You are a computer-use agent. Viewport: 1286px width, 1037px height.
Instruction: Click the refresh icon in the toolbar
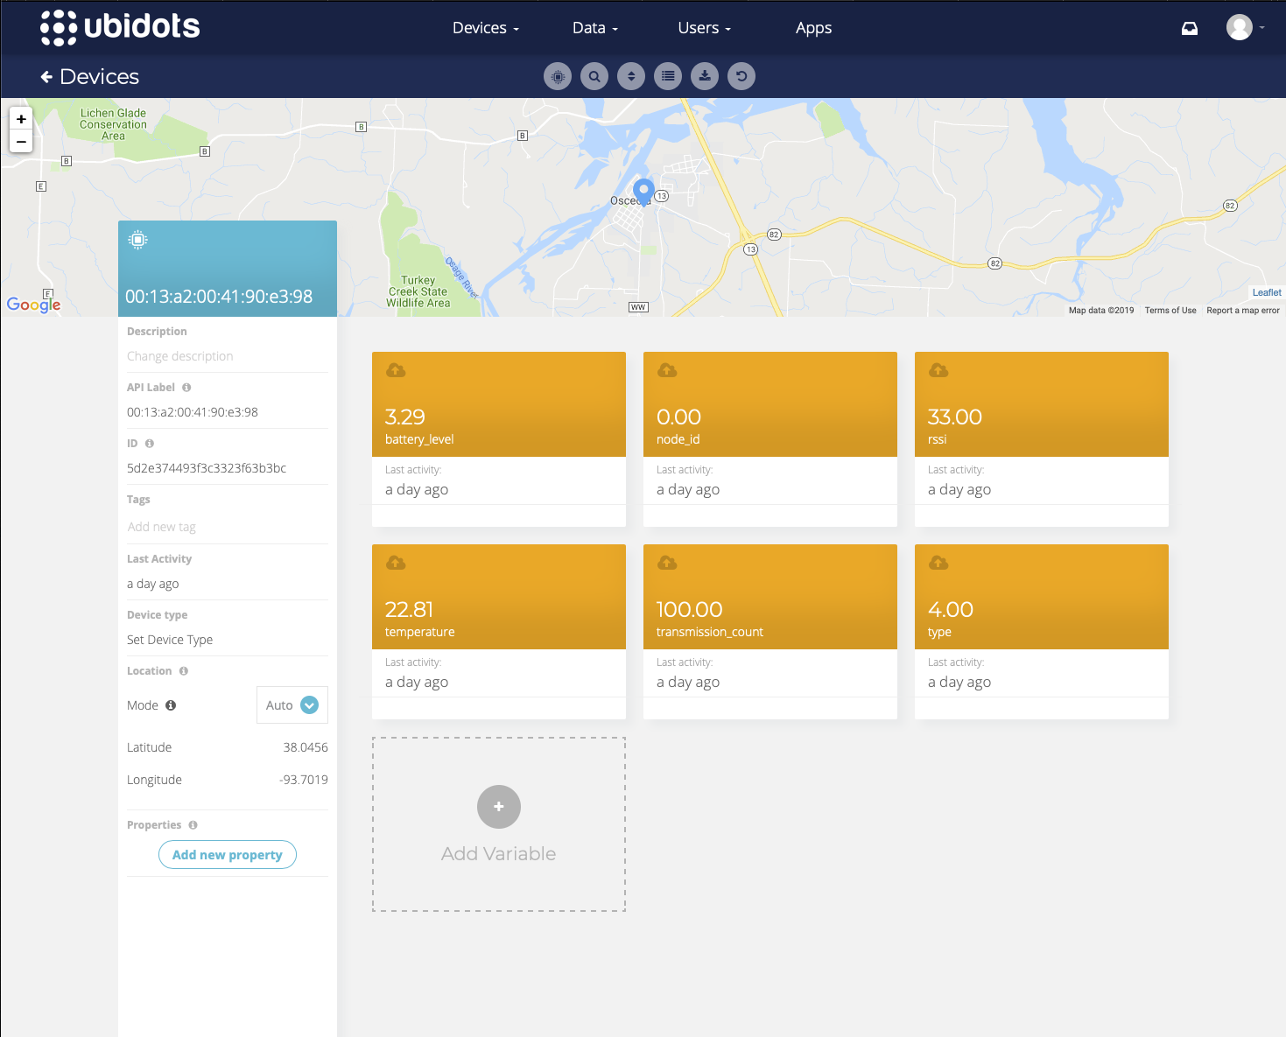pyautogui.click(x=741, y=76)
